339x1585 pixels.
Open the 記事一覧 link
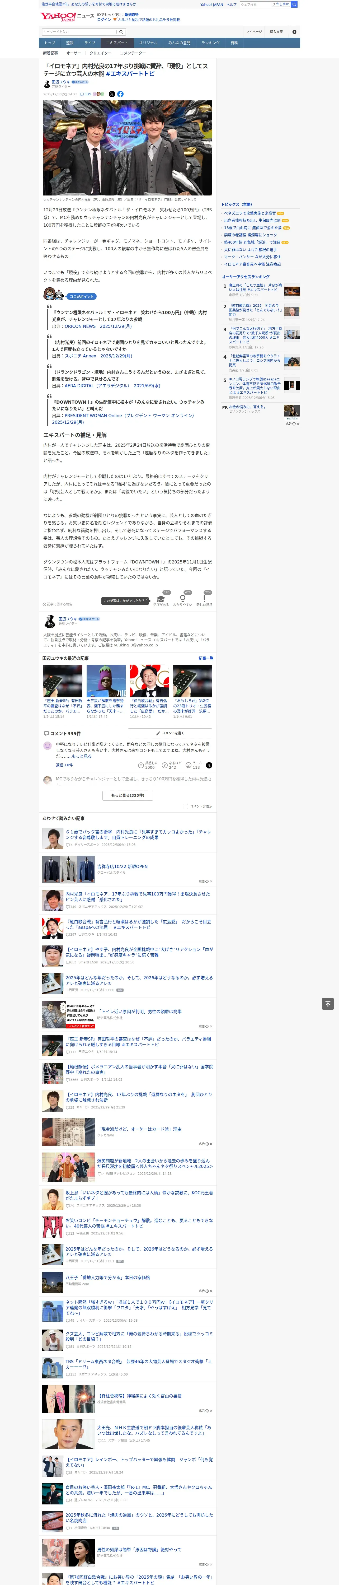(206, 658)
